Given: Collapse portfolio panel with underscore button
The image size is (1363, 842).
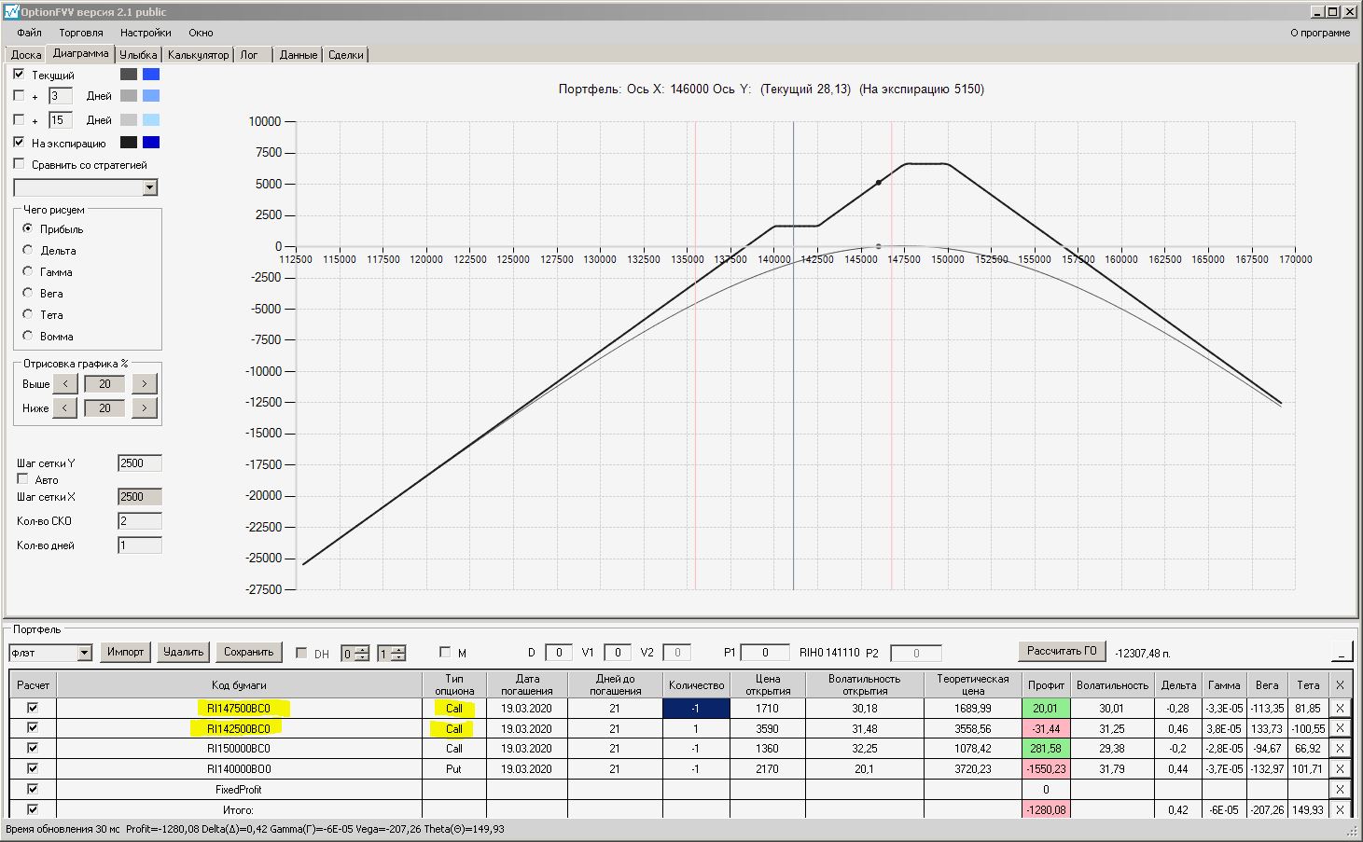Looking at the screenshot, I should click(1342, 652).
